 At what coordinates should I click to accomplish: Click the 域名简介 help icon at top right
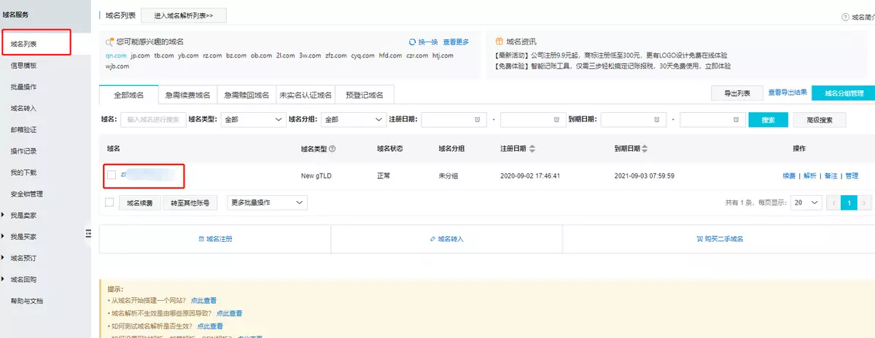coord(845,17)
